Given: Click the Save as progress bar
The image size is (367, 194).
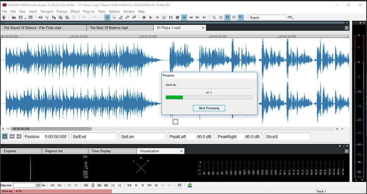Looking at the screenshot, I should (x=209, y=97).
